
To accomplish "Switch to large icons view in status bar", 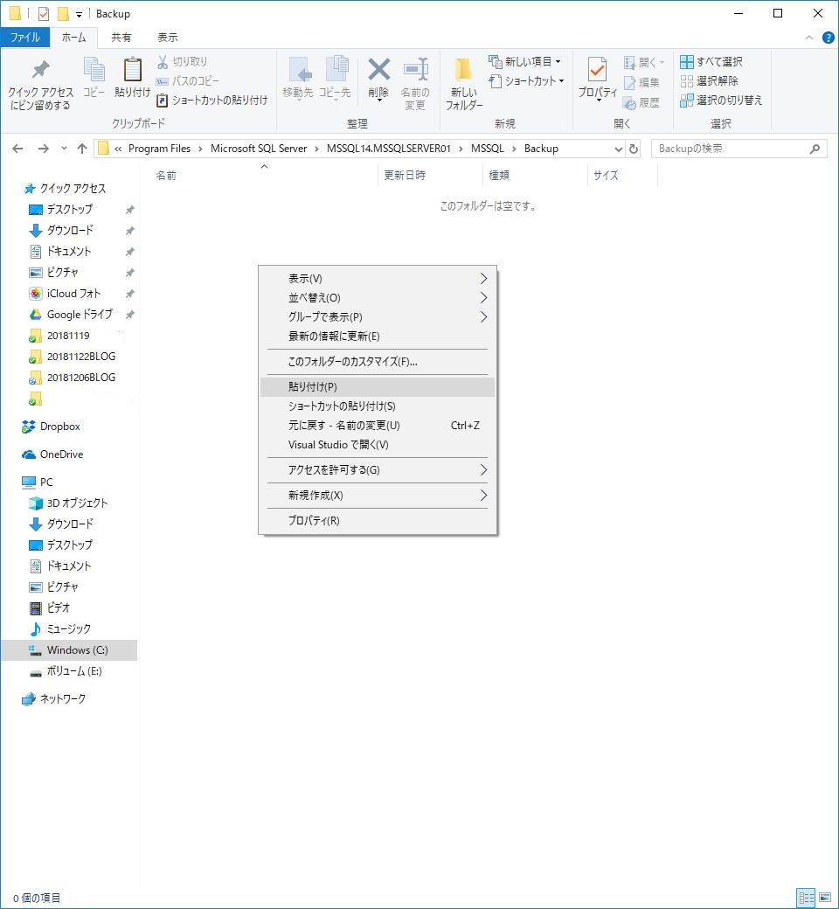I will tap(825, 898).
